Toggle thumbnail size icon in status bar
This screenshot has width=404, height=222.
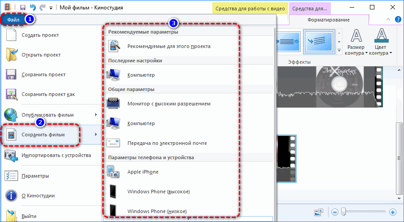point(319,212)
